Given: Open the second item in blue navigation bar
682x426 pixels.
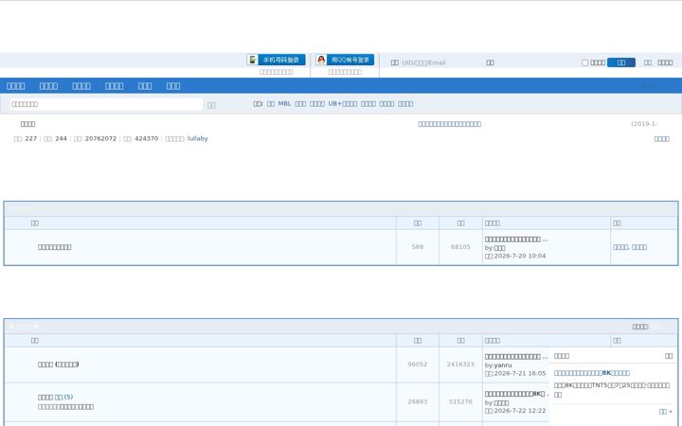Looking at the screenshot, I should pyautogui.click(x=48, y=86).
